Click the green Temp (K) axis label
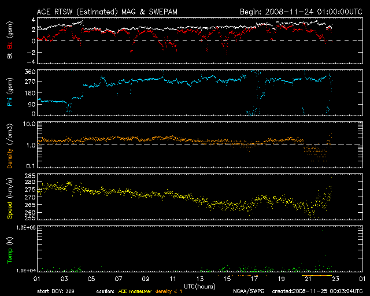This screenshot has height=296, width=370. coord(10,251)
